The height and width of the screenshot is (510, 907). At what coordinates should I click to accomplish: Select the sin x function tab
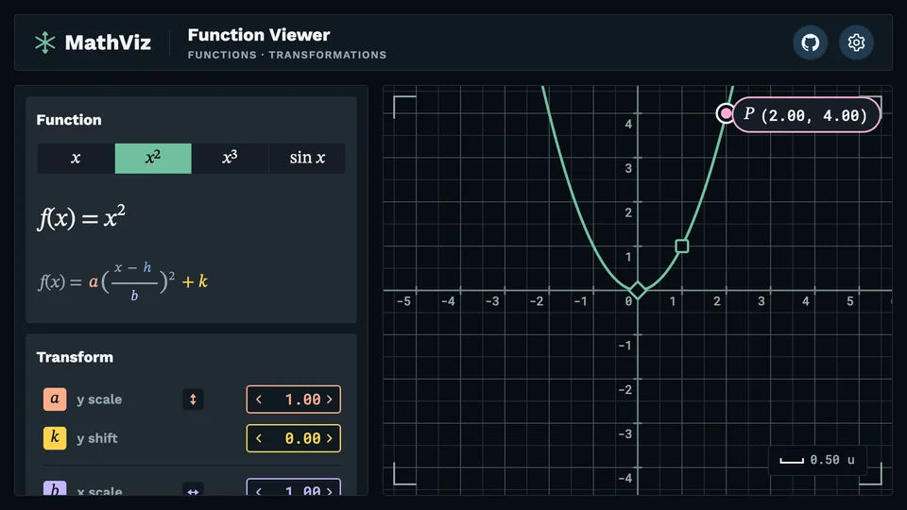pos(307,158)
